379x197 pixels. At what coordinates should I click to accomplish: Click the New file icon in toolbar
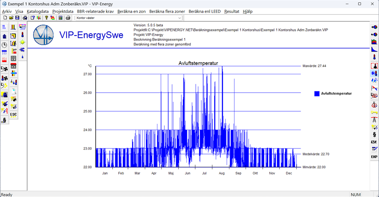(x=5, y=18)
